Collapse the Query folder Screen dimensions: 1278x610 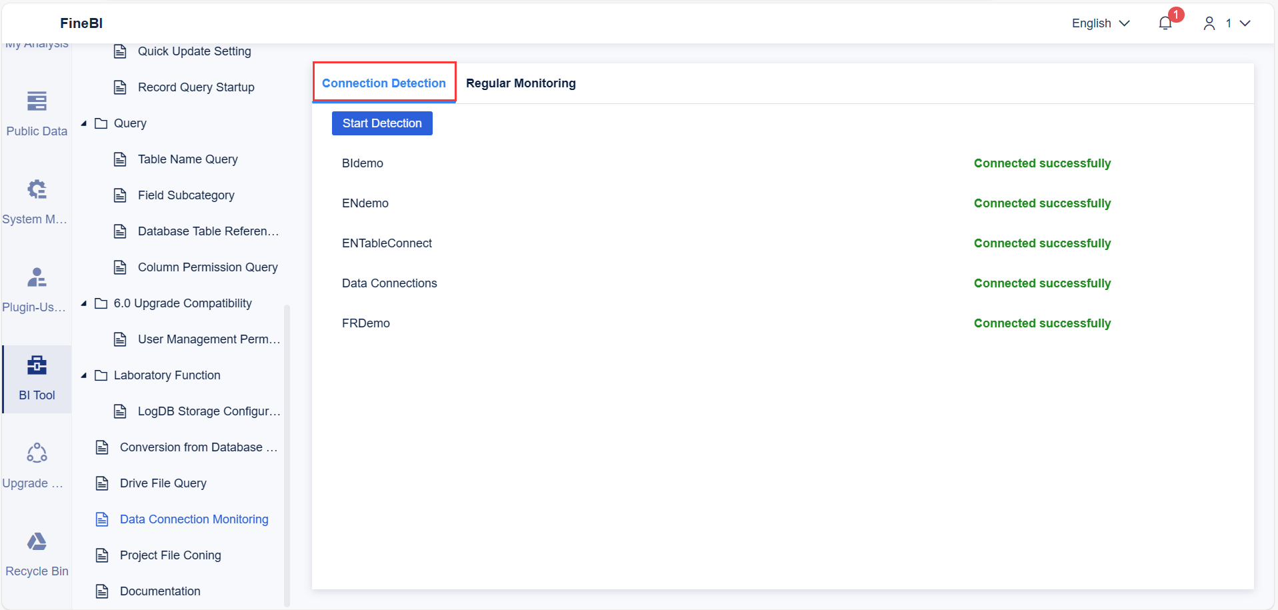83,123
